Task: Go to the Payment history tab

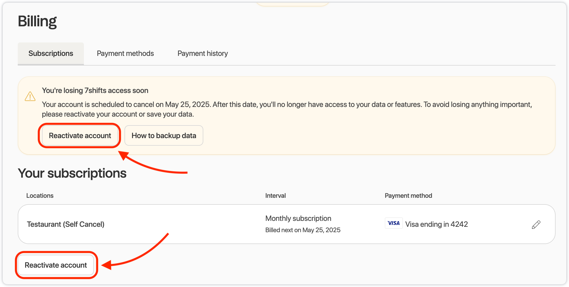Action: pos(202,53)
